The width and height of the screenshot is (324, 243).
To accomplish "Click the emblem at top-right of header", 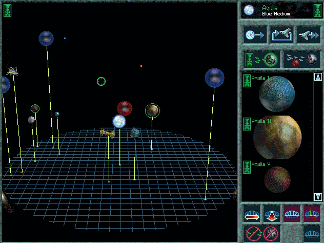I will (x=317, y=11).
